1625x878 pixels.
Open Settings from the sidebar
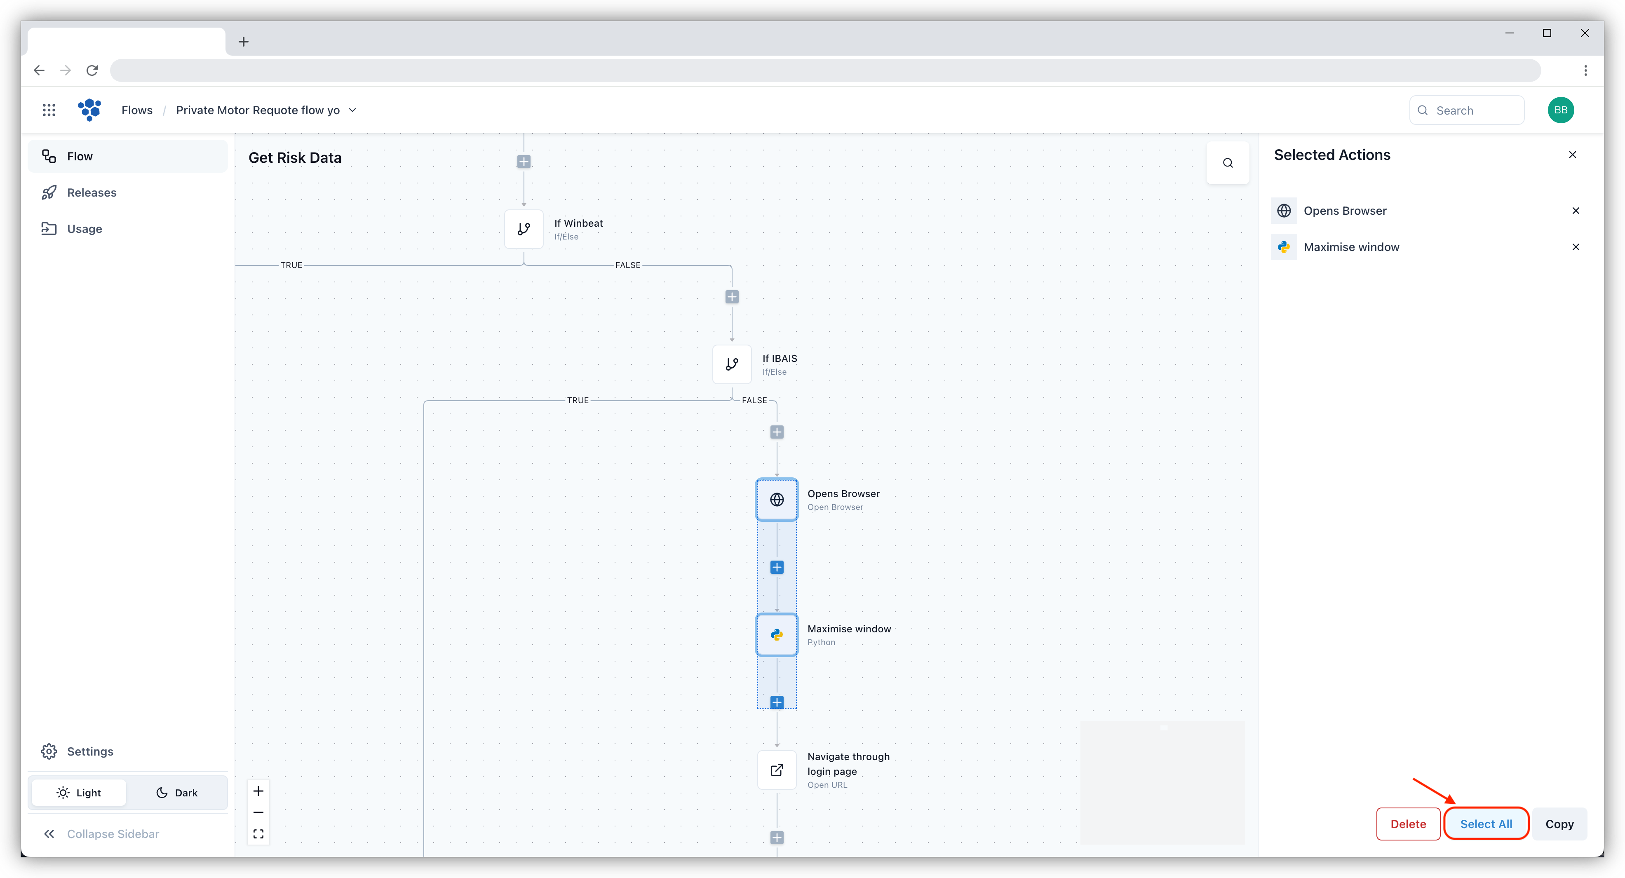[x=89, y=751]
